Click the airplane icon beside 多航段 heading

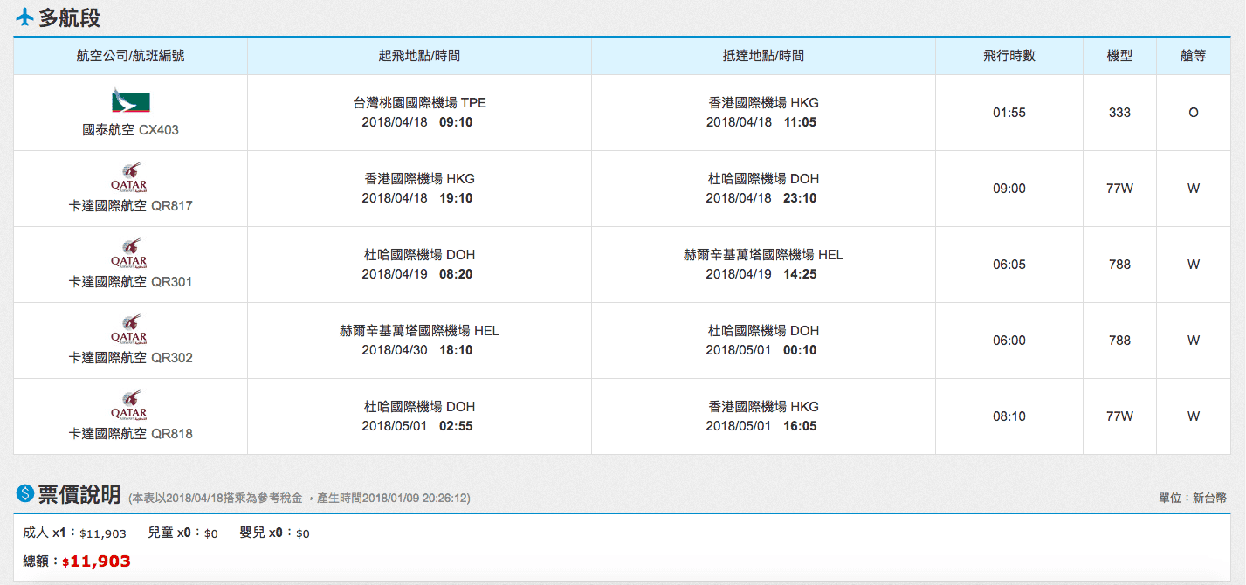click(24, 17)
